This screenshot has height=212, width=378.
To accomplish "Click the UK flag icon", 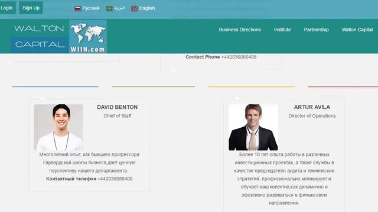I will tap(134, 8).
